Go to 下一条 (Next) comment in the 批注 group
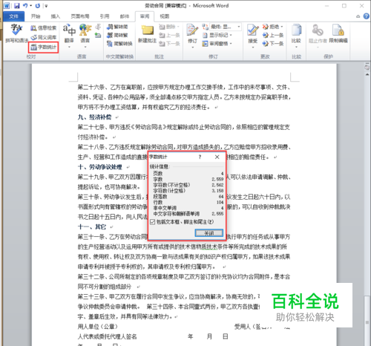 click(x=169, y=44)
